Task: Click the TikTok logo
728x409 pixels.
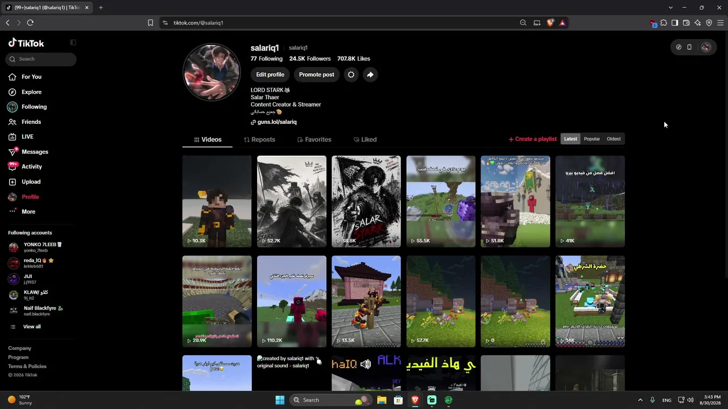Action: tap(26, 43)
